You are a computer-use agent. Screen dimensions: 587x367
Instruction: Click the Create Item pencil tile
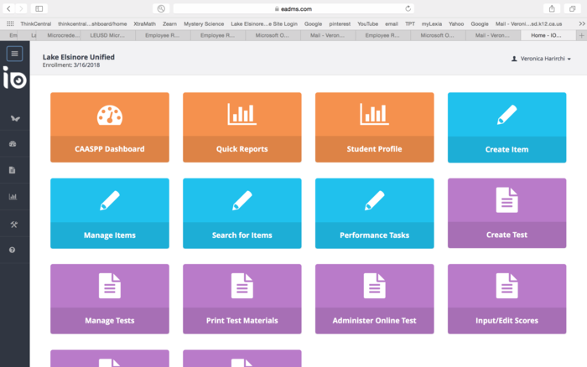tap(506, 127)
